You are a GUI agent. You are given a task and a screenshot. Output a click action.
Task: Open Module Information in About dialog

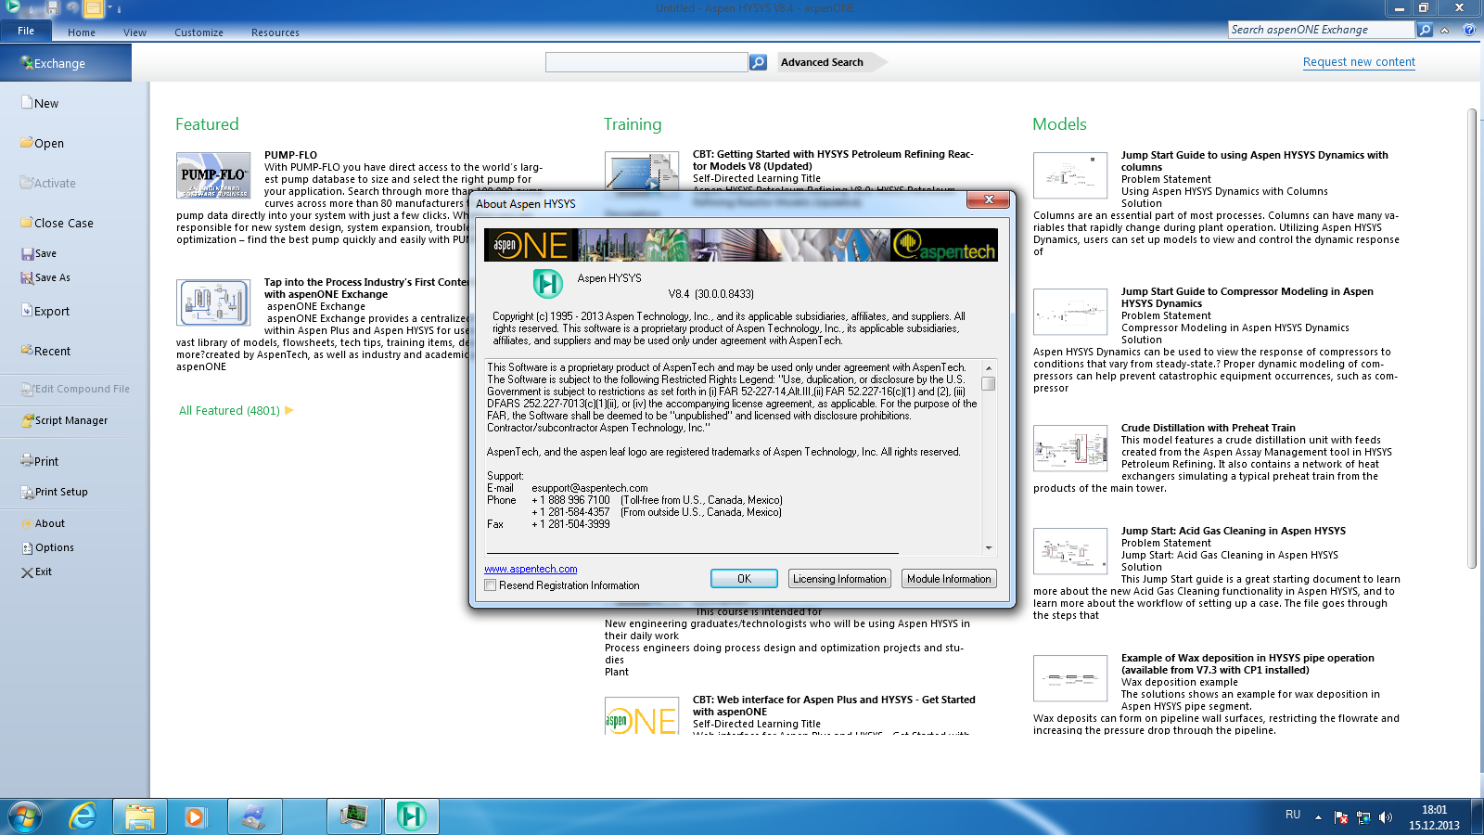click(x=949, y=578)
